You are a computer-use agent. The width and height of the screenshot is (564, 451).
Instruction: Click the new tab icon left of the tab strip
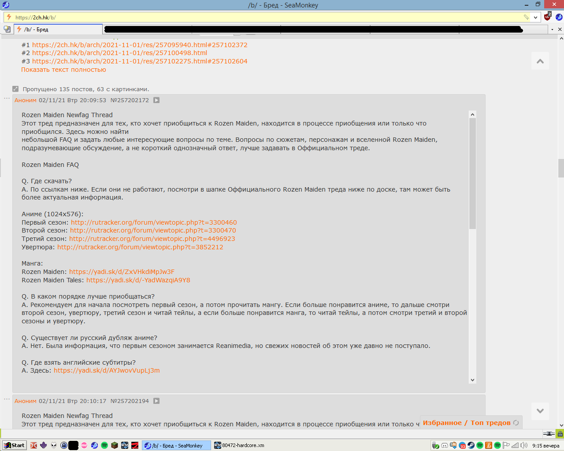click(7, 29)
